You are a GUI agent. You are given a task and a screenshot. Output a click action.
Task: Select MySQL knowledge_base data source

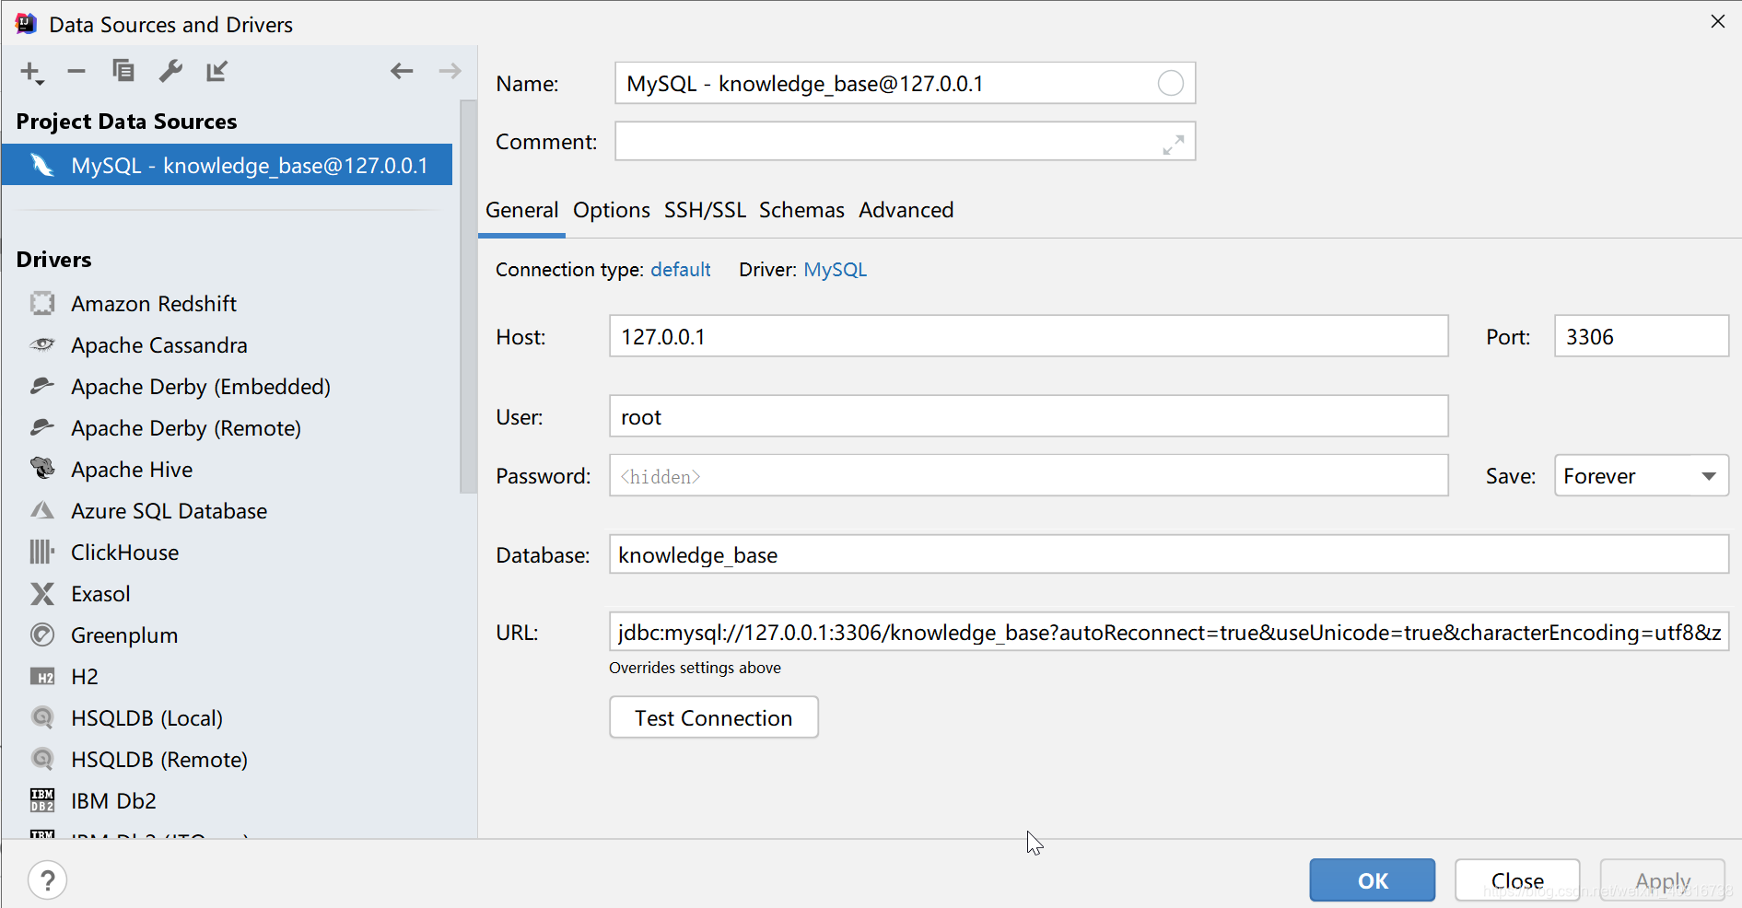click(x=227, y=165)
